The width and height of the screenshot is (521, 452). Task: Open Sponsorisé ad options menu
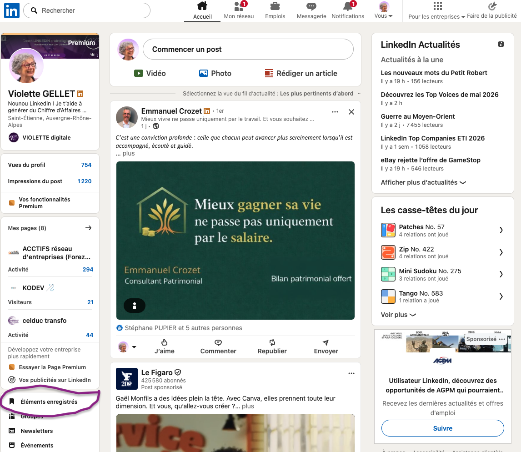pos(502,339)
